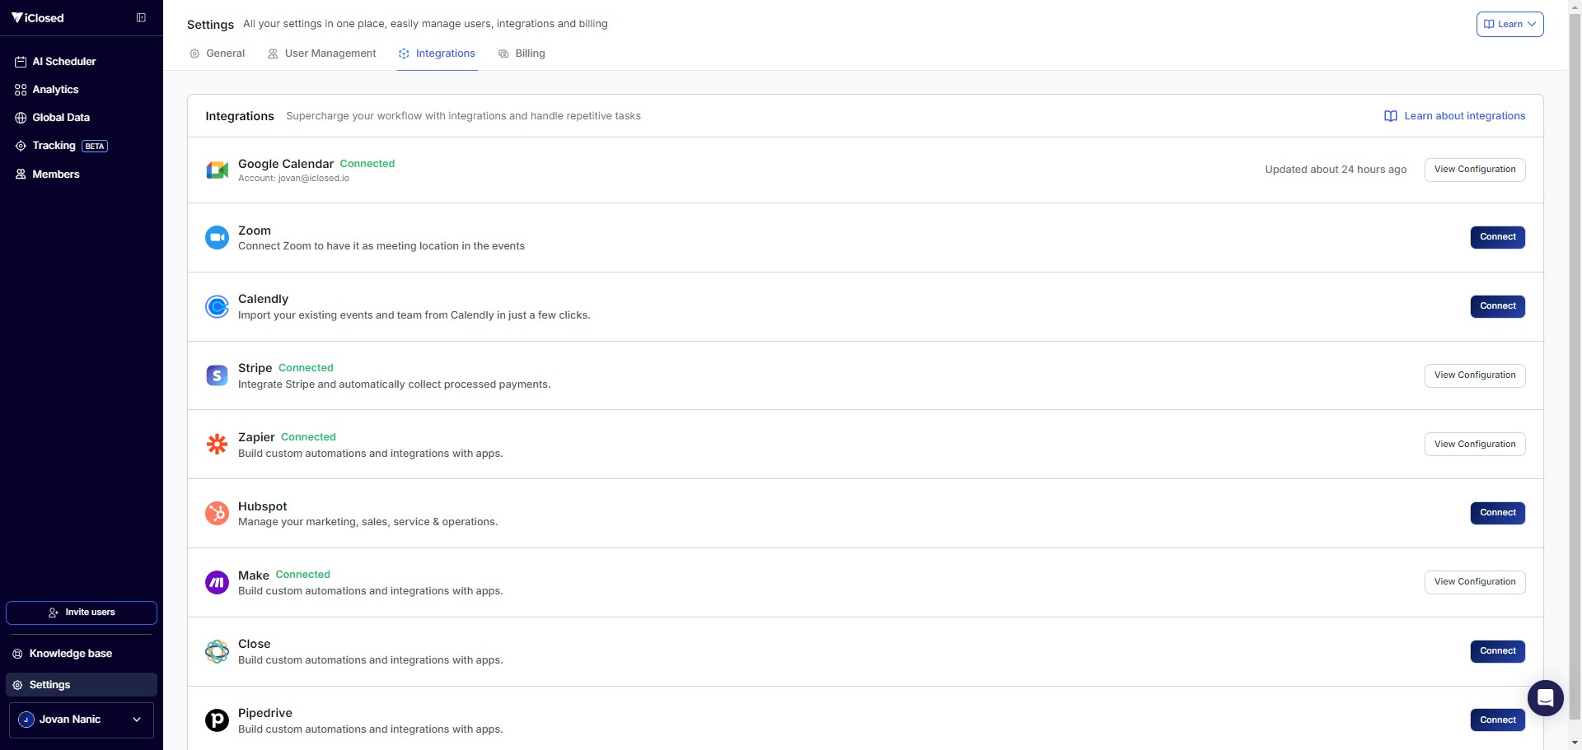
Task: Click the Make Connected status label
Action: 302,575
